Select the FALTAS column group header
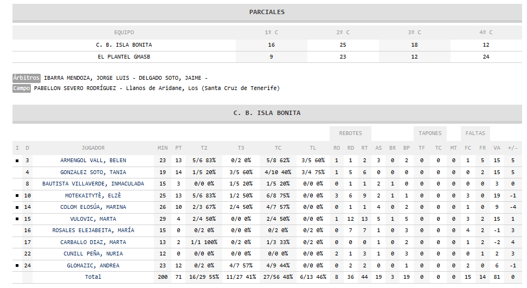Image resolution: width=527 pixels, height=288 pixels. (x=475, y=133)
